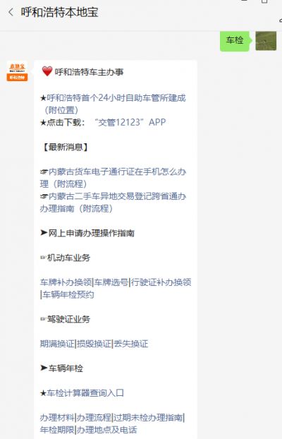Open the 办理地点及电话 link
Viewport: 282px width, 439px height.
107,430
